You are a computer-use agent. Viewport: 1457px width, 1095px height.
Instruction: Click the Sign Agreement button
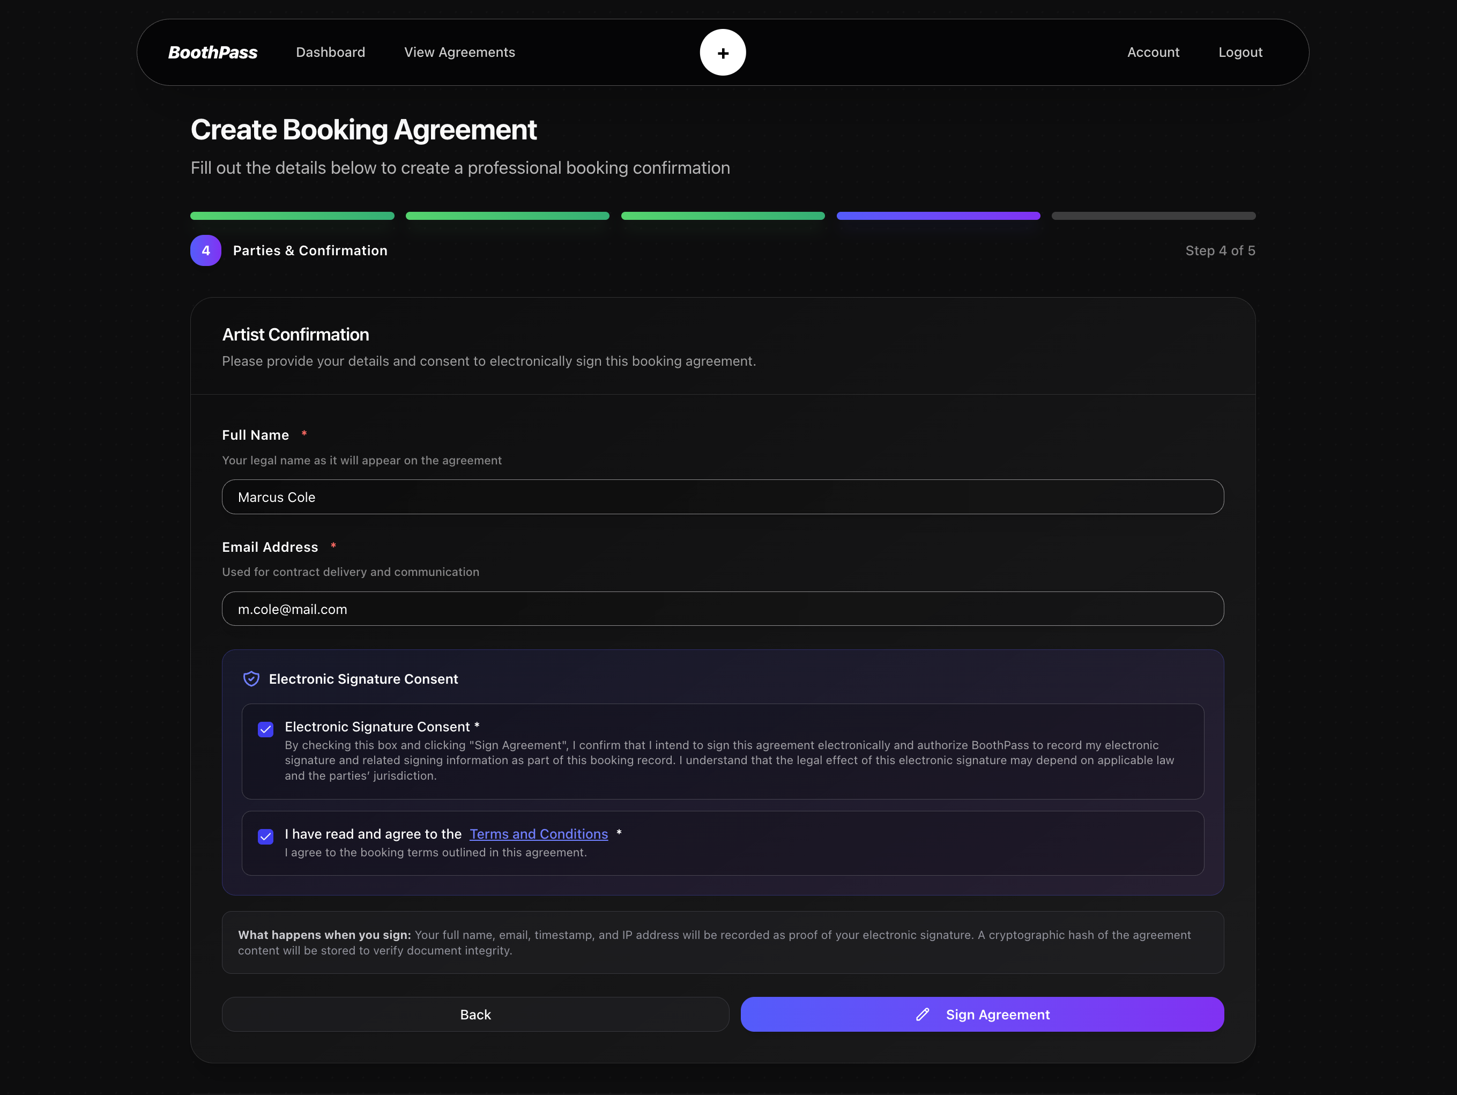(x=982, y=1015)
